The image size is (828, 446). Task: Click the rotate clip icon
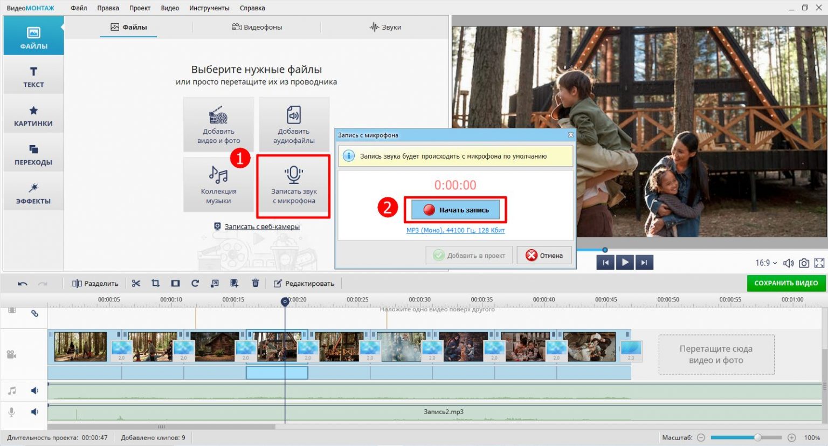[x=195, y=283]
